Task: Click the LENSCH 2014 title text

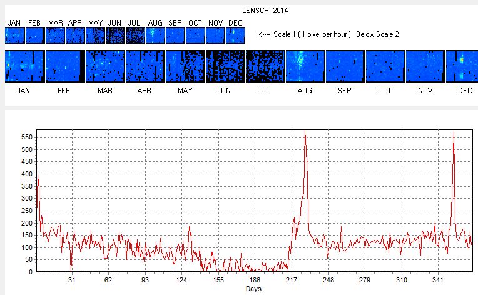Action: tap(265, 11)
